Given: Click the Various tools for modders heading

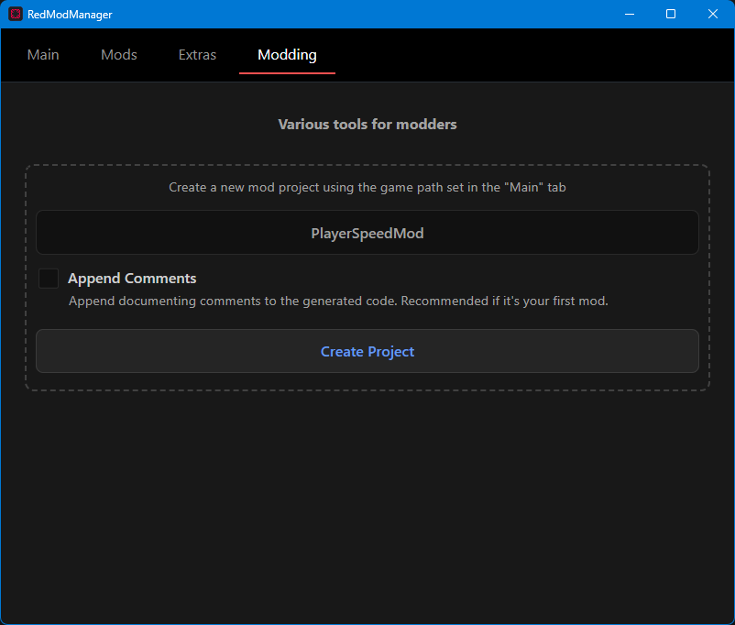Looking at the screenshot, I should pyautogui.click(x=367, y=124).
